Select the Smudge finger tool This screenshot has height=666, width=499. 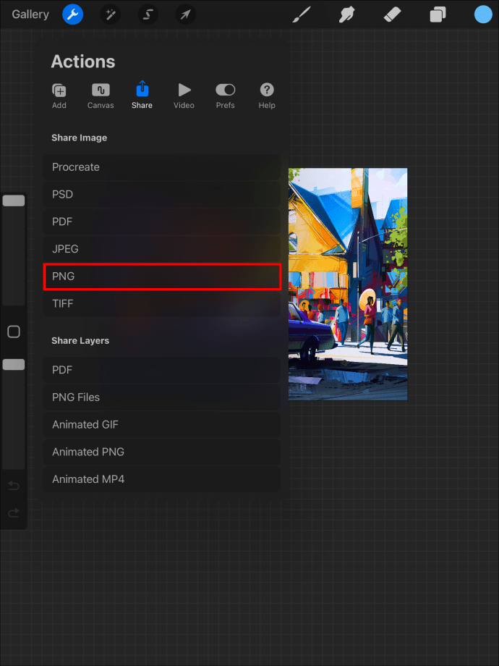[x=346, y=14]
